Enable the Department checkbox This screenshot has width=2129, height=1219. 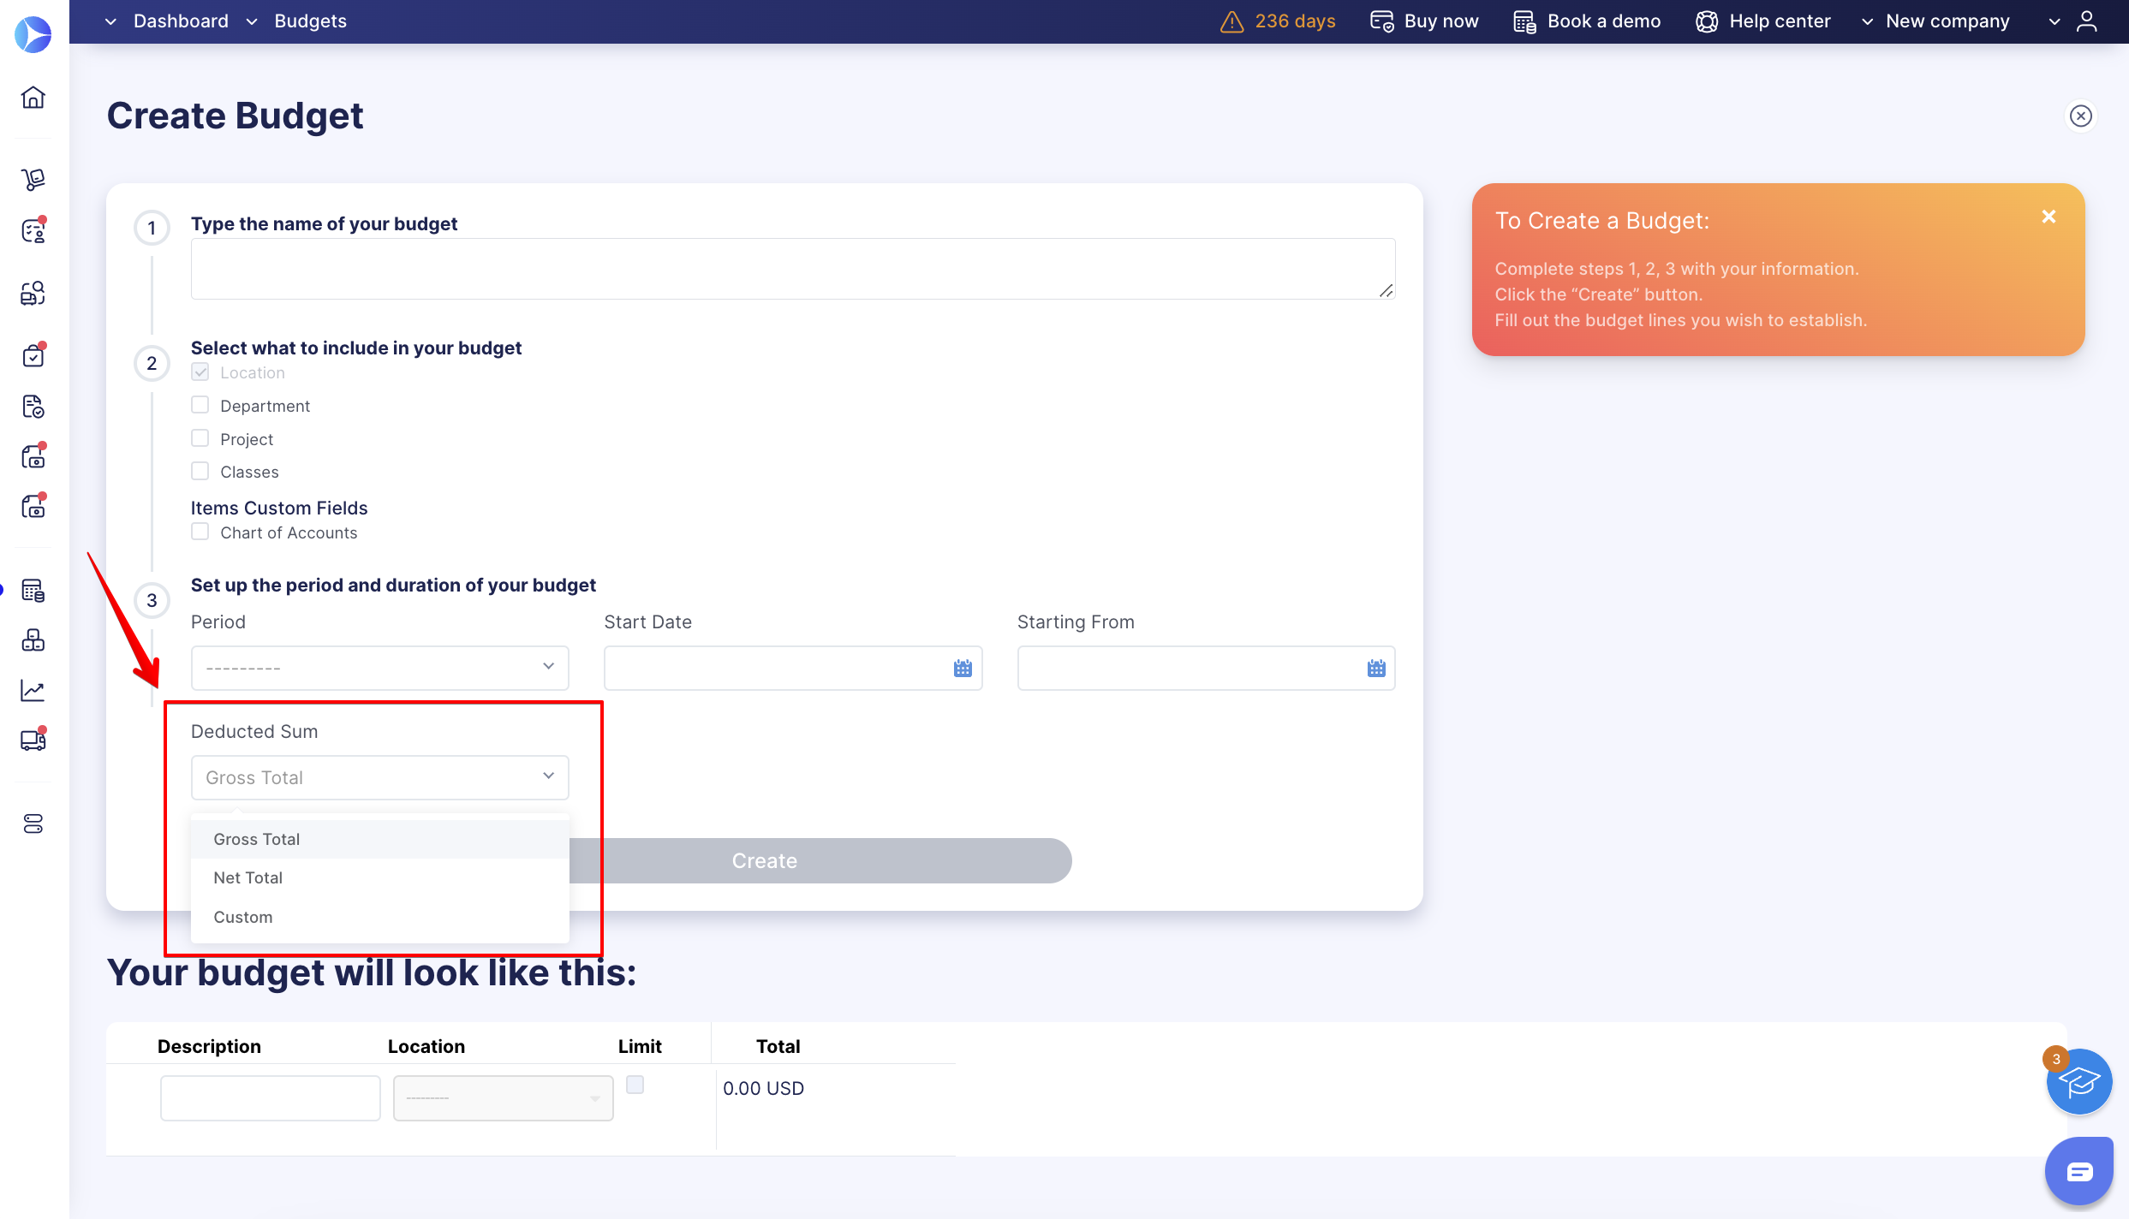coord(200,405)
